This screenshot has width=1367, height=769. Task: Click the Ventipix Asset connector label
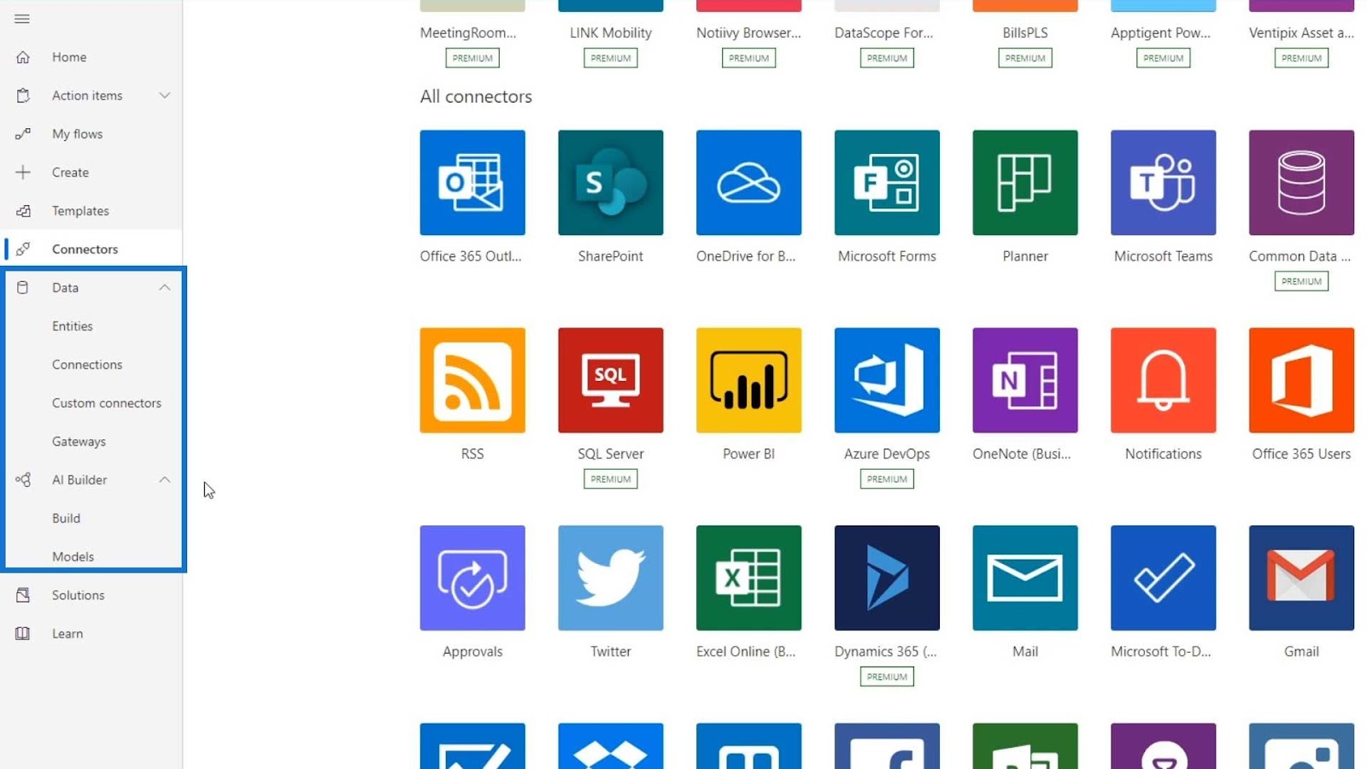coord(1301,32)
